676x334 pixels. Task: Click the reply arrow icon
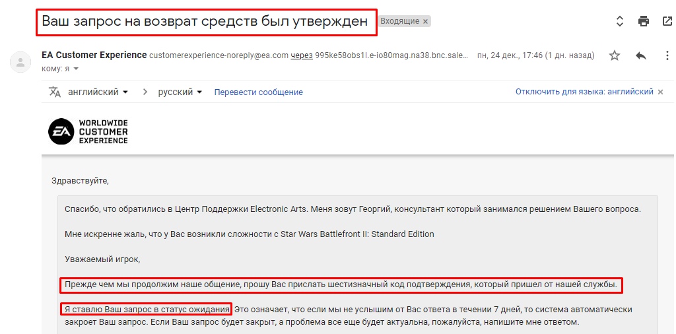click(640, 55)
